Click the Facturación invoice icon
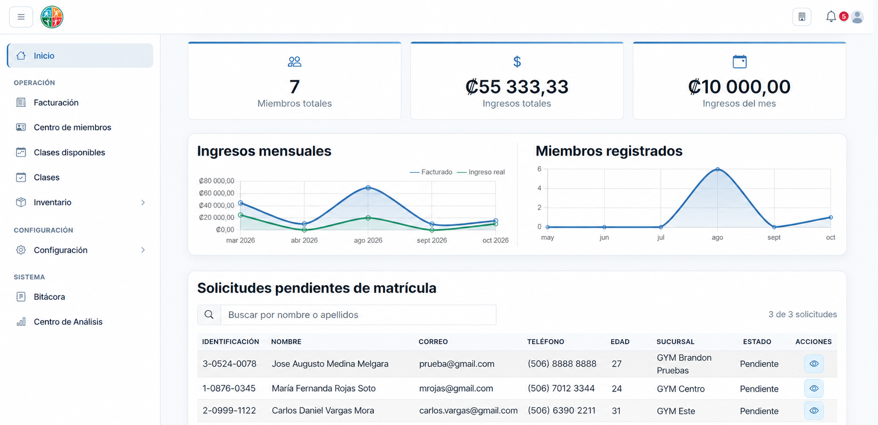 point(21,102)
